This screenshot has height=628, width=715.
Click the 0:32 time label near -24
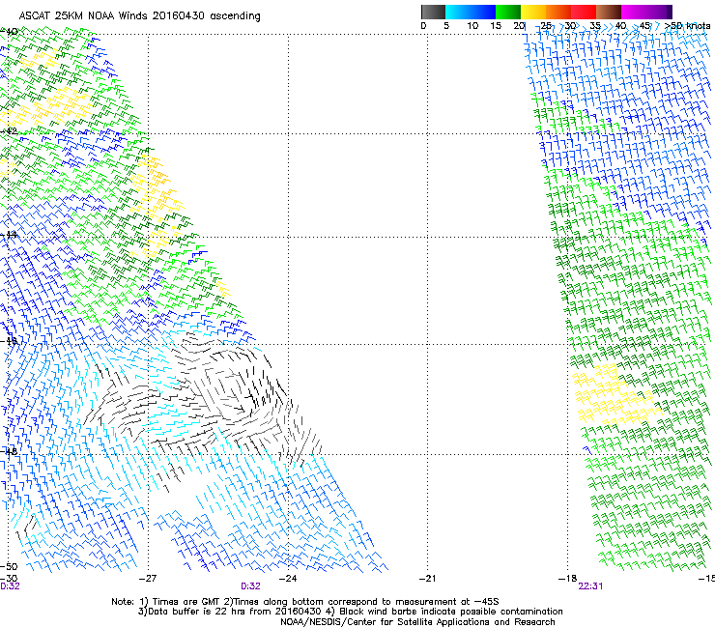250,586
